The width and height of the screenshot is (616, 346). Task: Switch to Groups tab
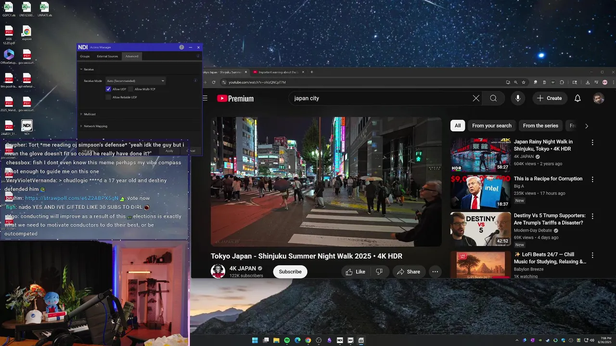[85, 56]
